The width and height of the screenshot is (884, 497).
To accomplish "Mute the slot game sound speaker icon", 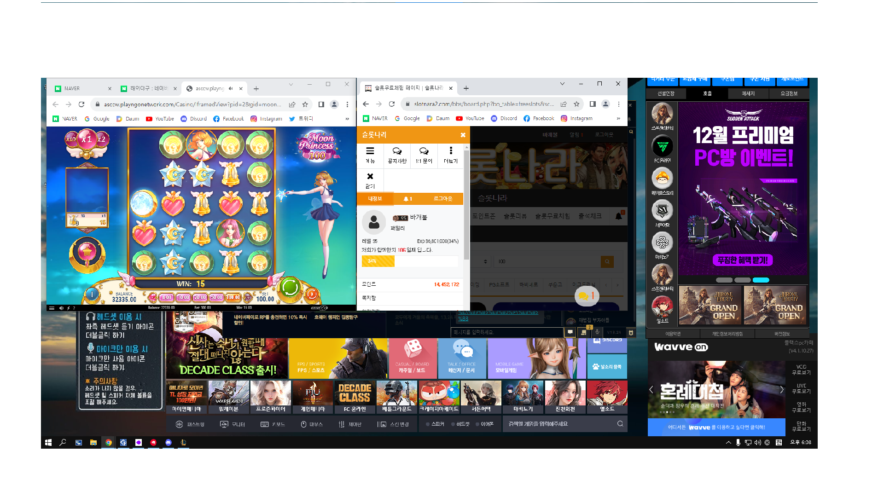I will [61, 308].
